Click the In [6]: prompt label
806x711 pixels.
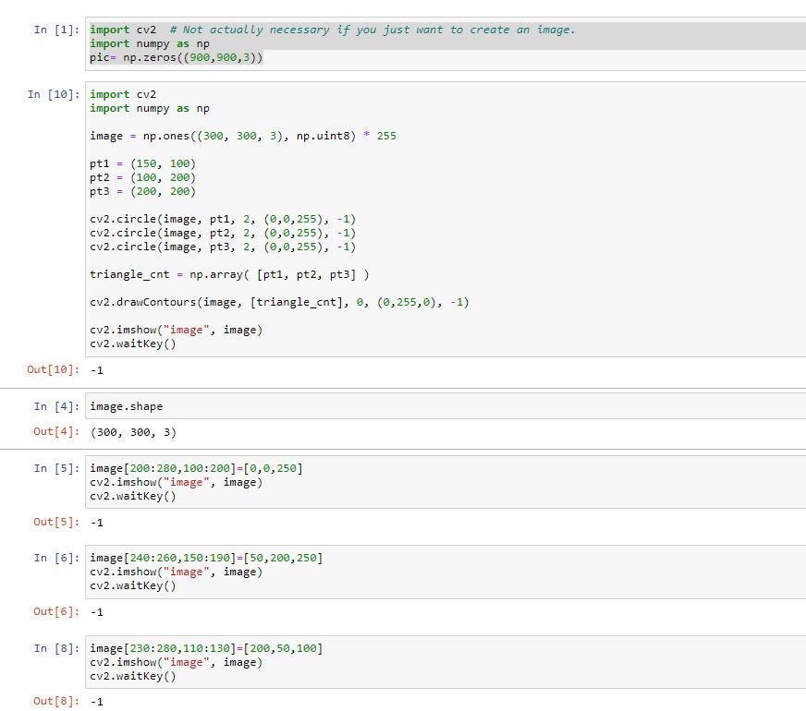(x=56, y=558)
